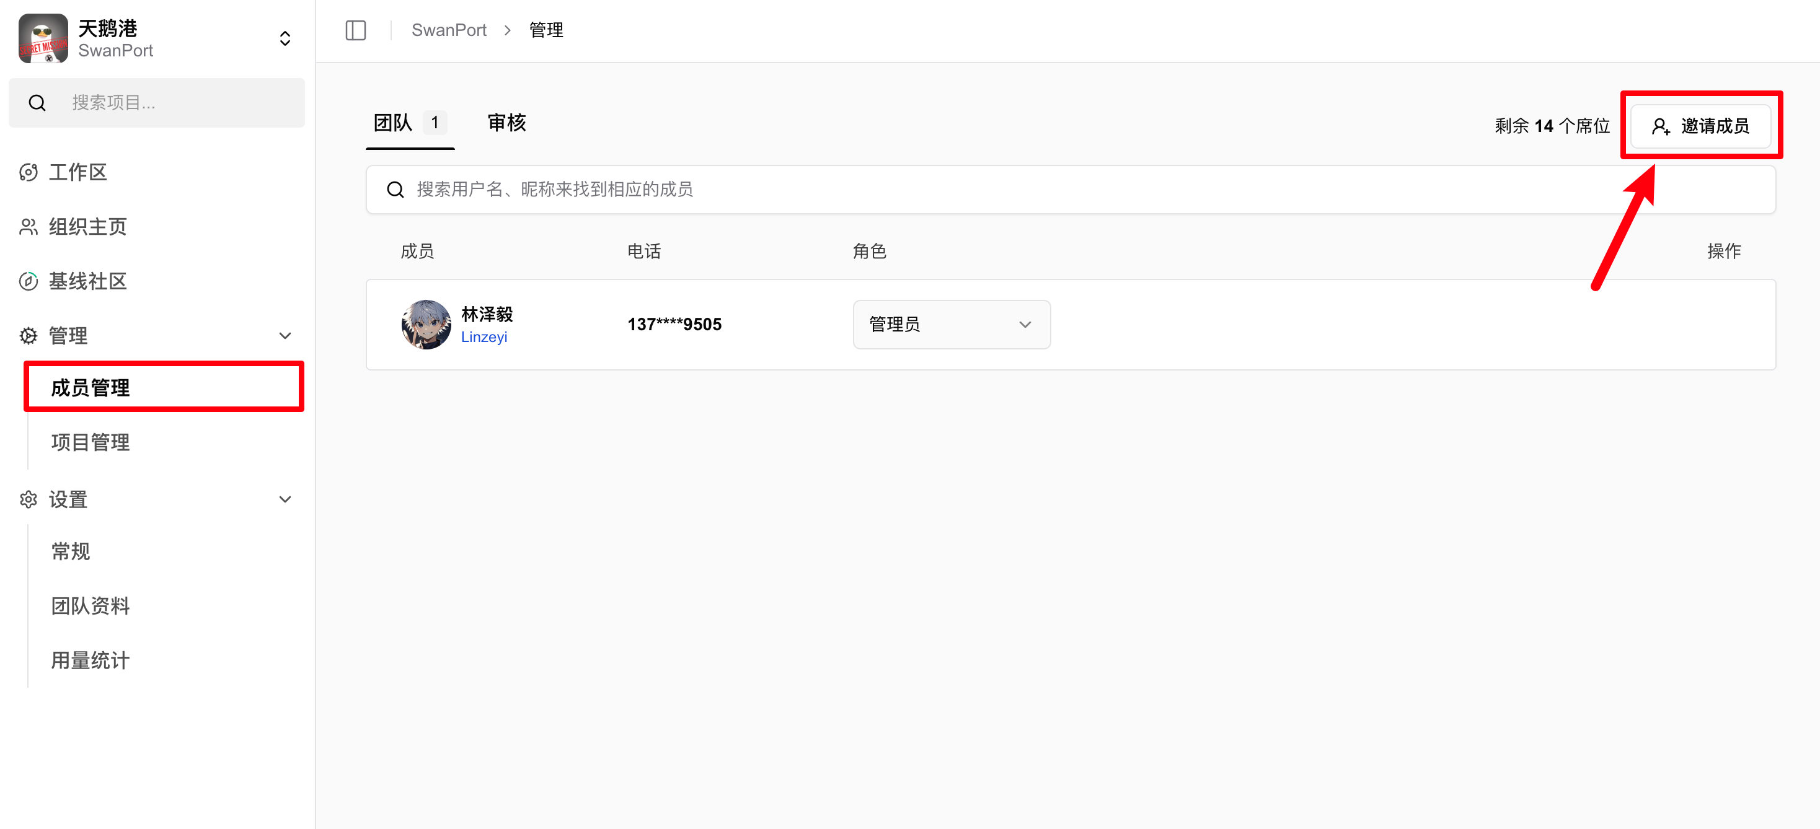Image resolution: width=1820 pixels, height=829 pixels.
Task: Collapse the 设置 section chevron
Action: coord(285,499)
